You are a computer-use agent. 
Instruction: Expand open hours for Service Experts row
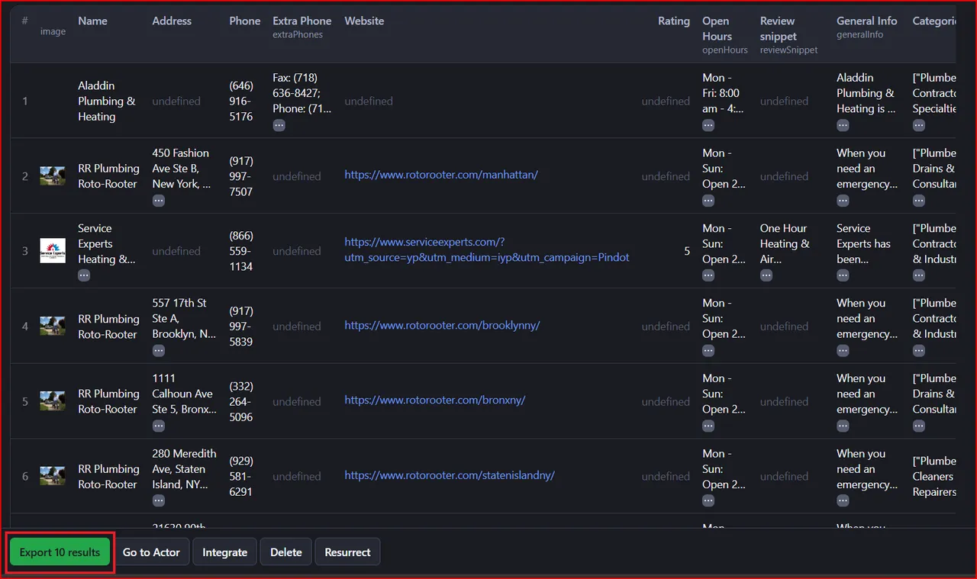pos(709,275)
